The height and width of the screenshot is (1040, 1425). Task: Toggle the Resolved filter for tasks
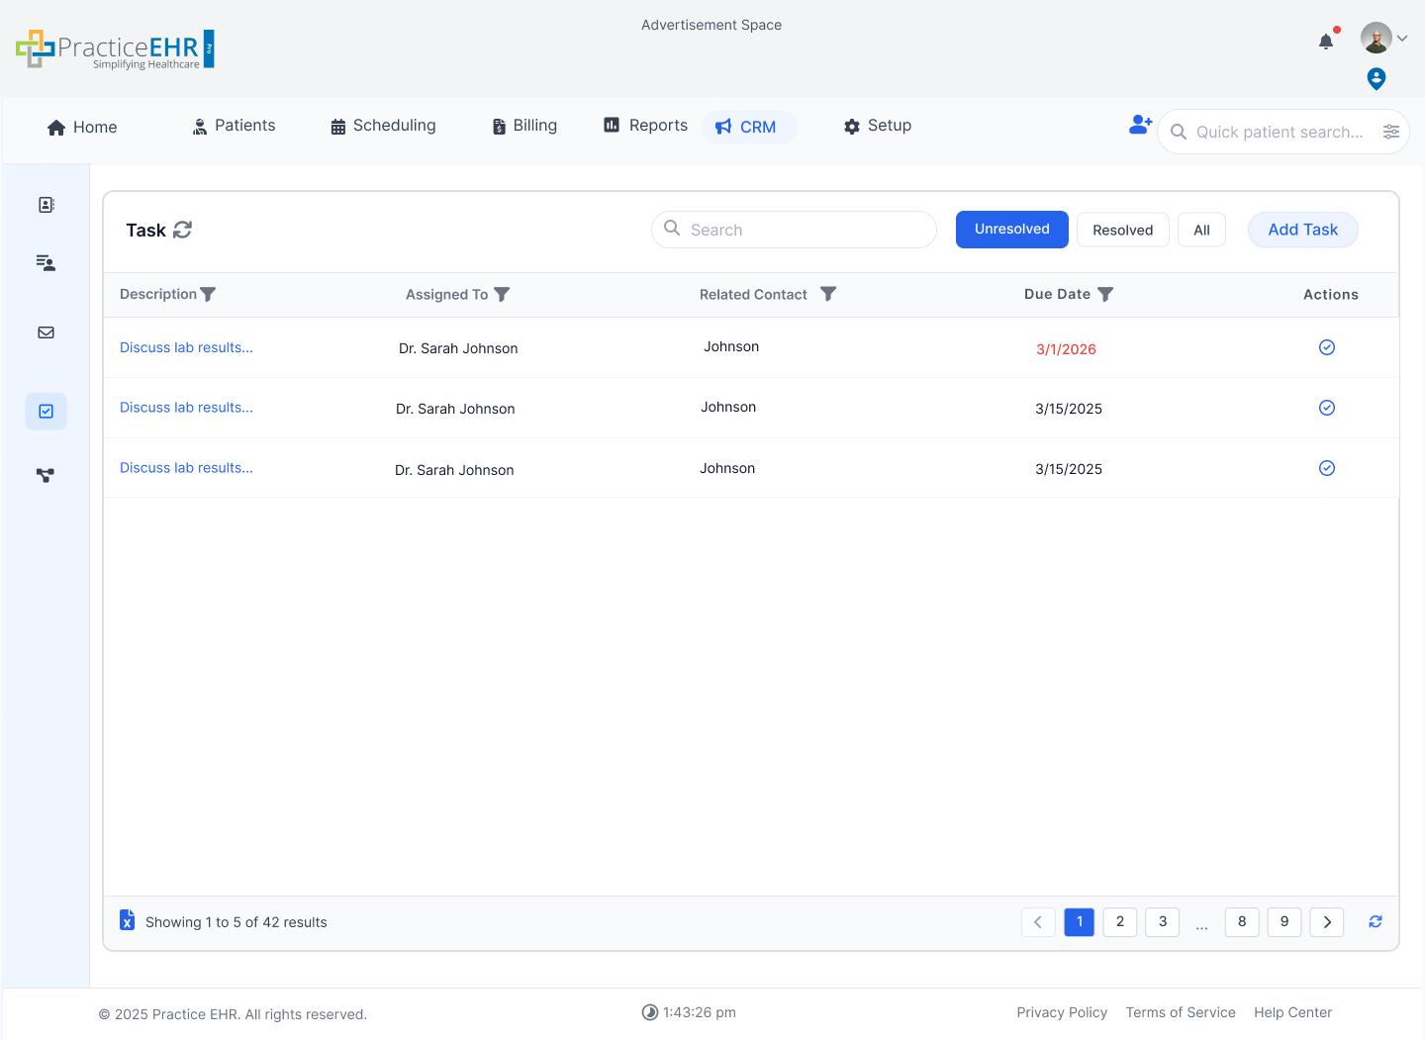coord(1122,229)
